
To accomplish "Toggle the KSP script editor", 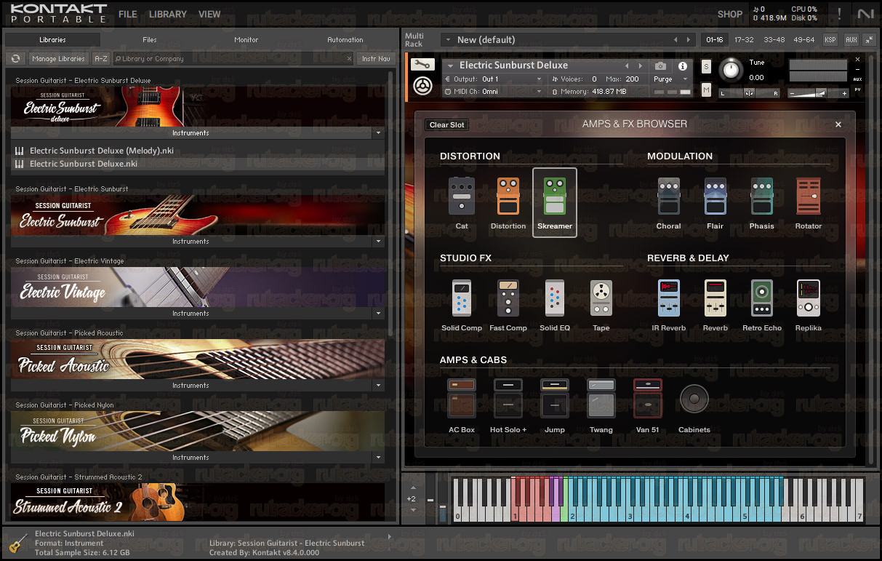I will tap(830, 39).
